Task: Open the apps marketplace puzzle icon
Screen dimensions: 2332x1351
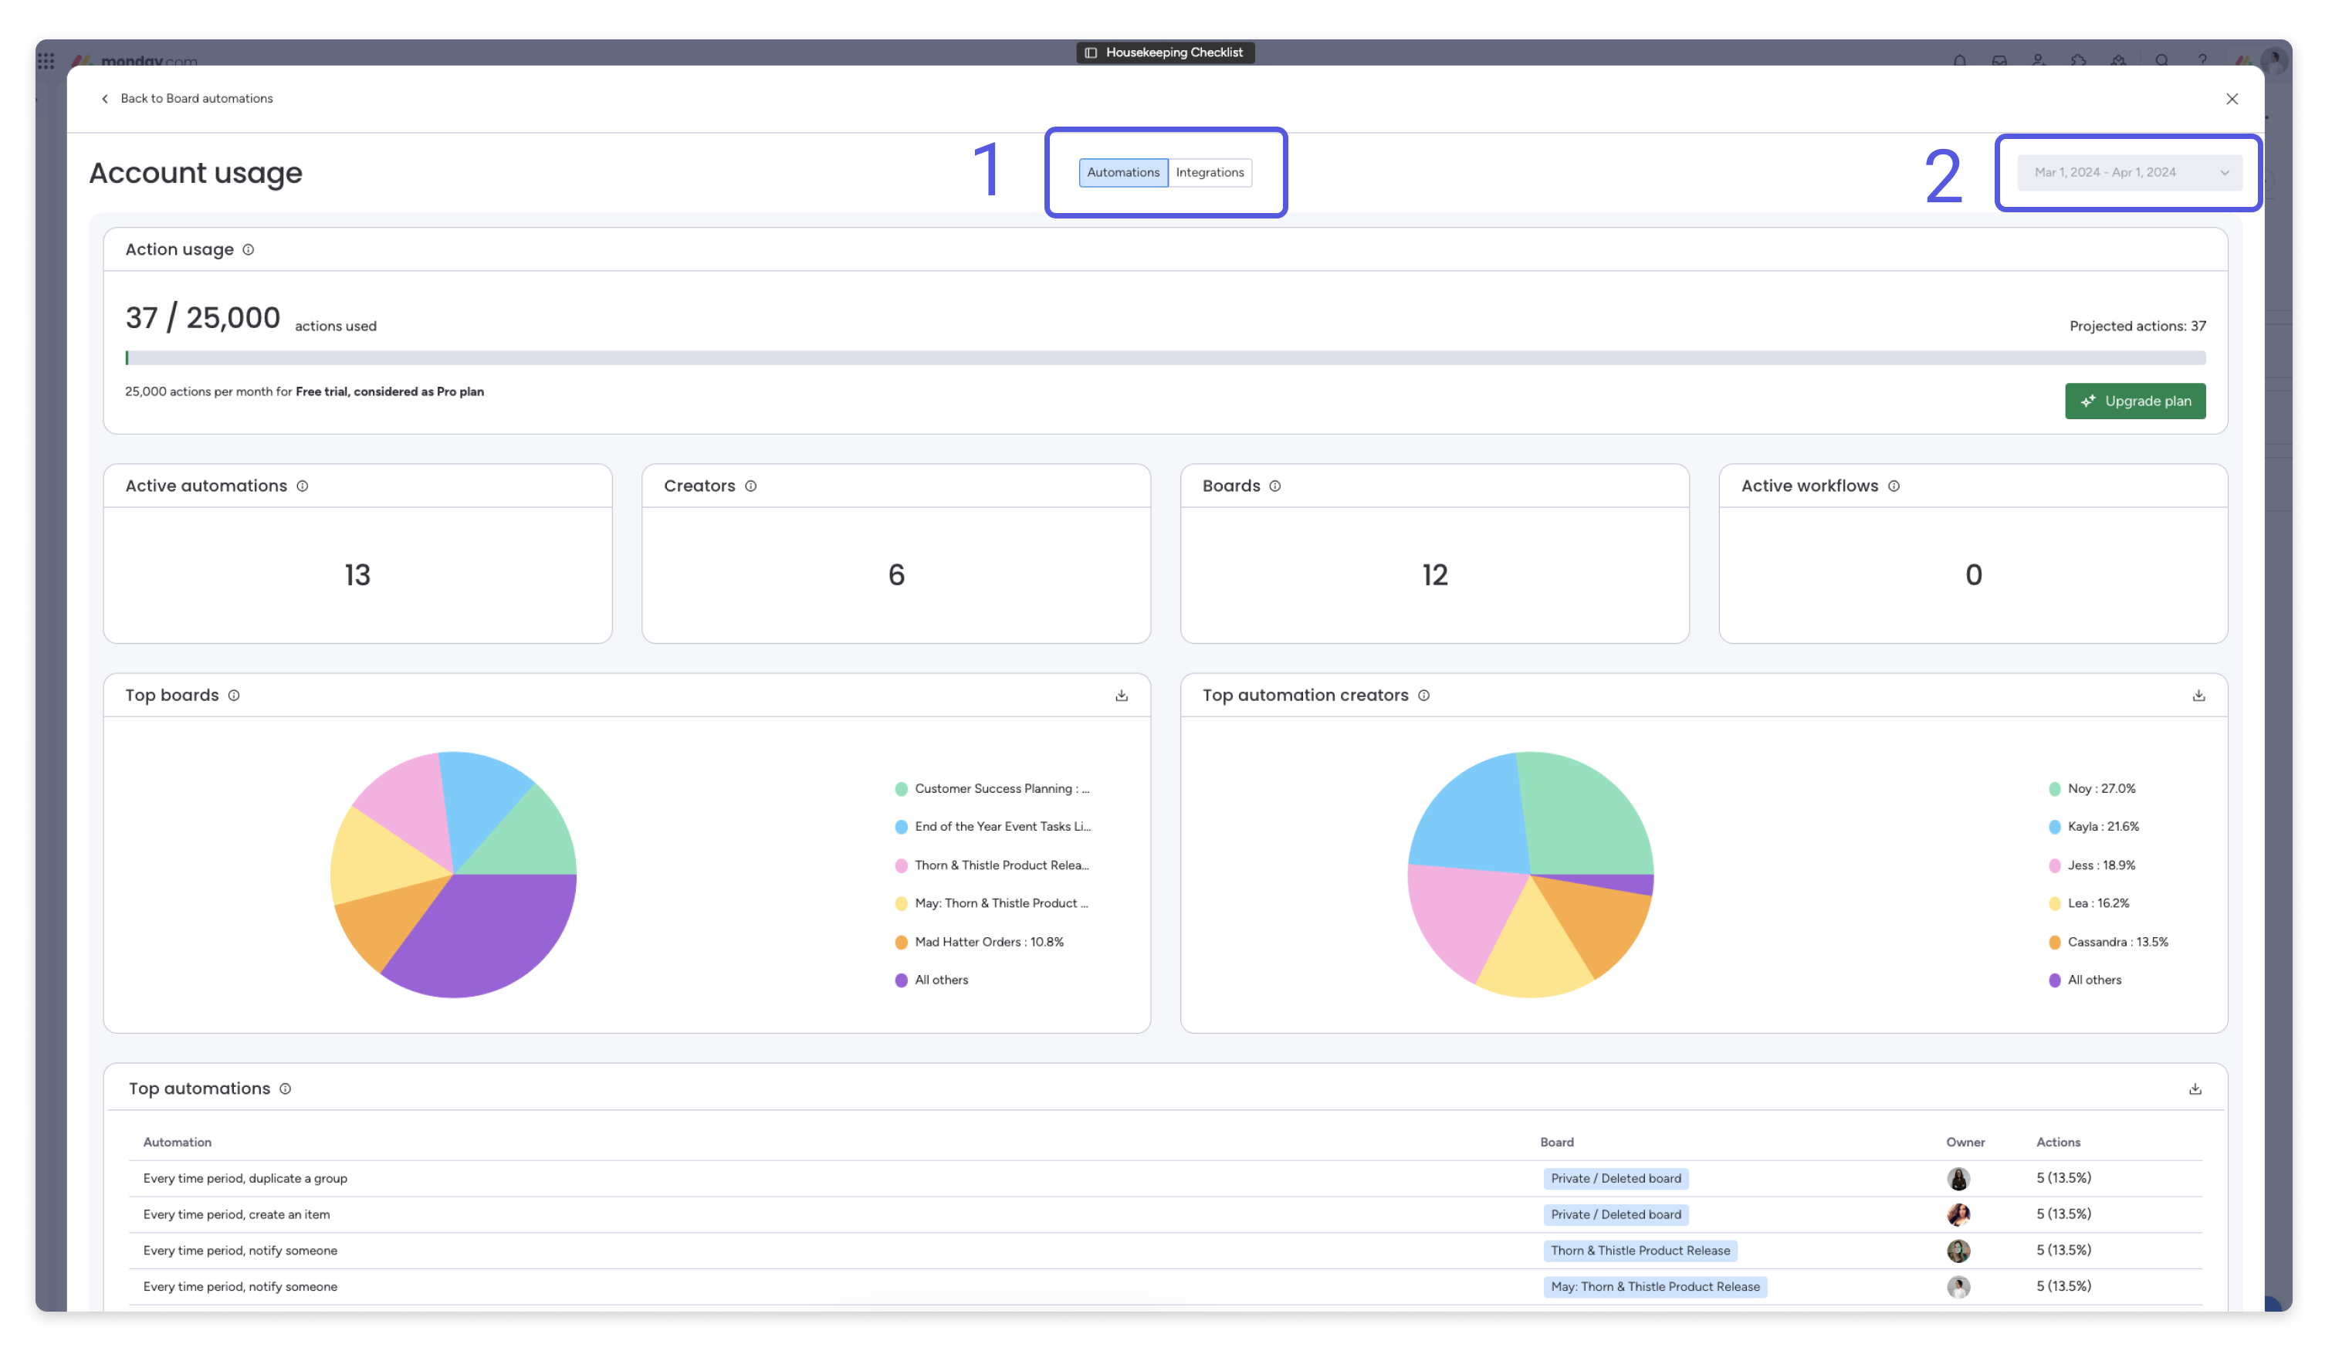Action: pos(2079,61)
